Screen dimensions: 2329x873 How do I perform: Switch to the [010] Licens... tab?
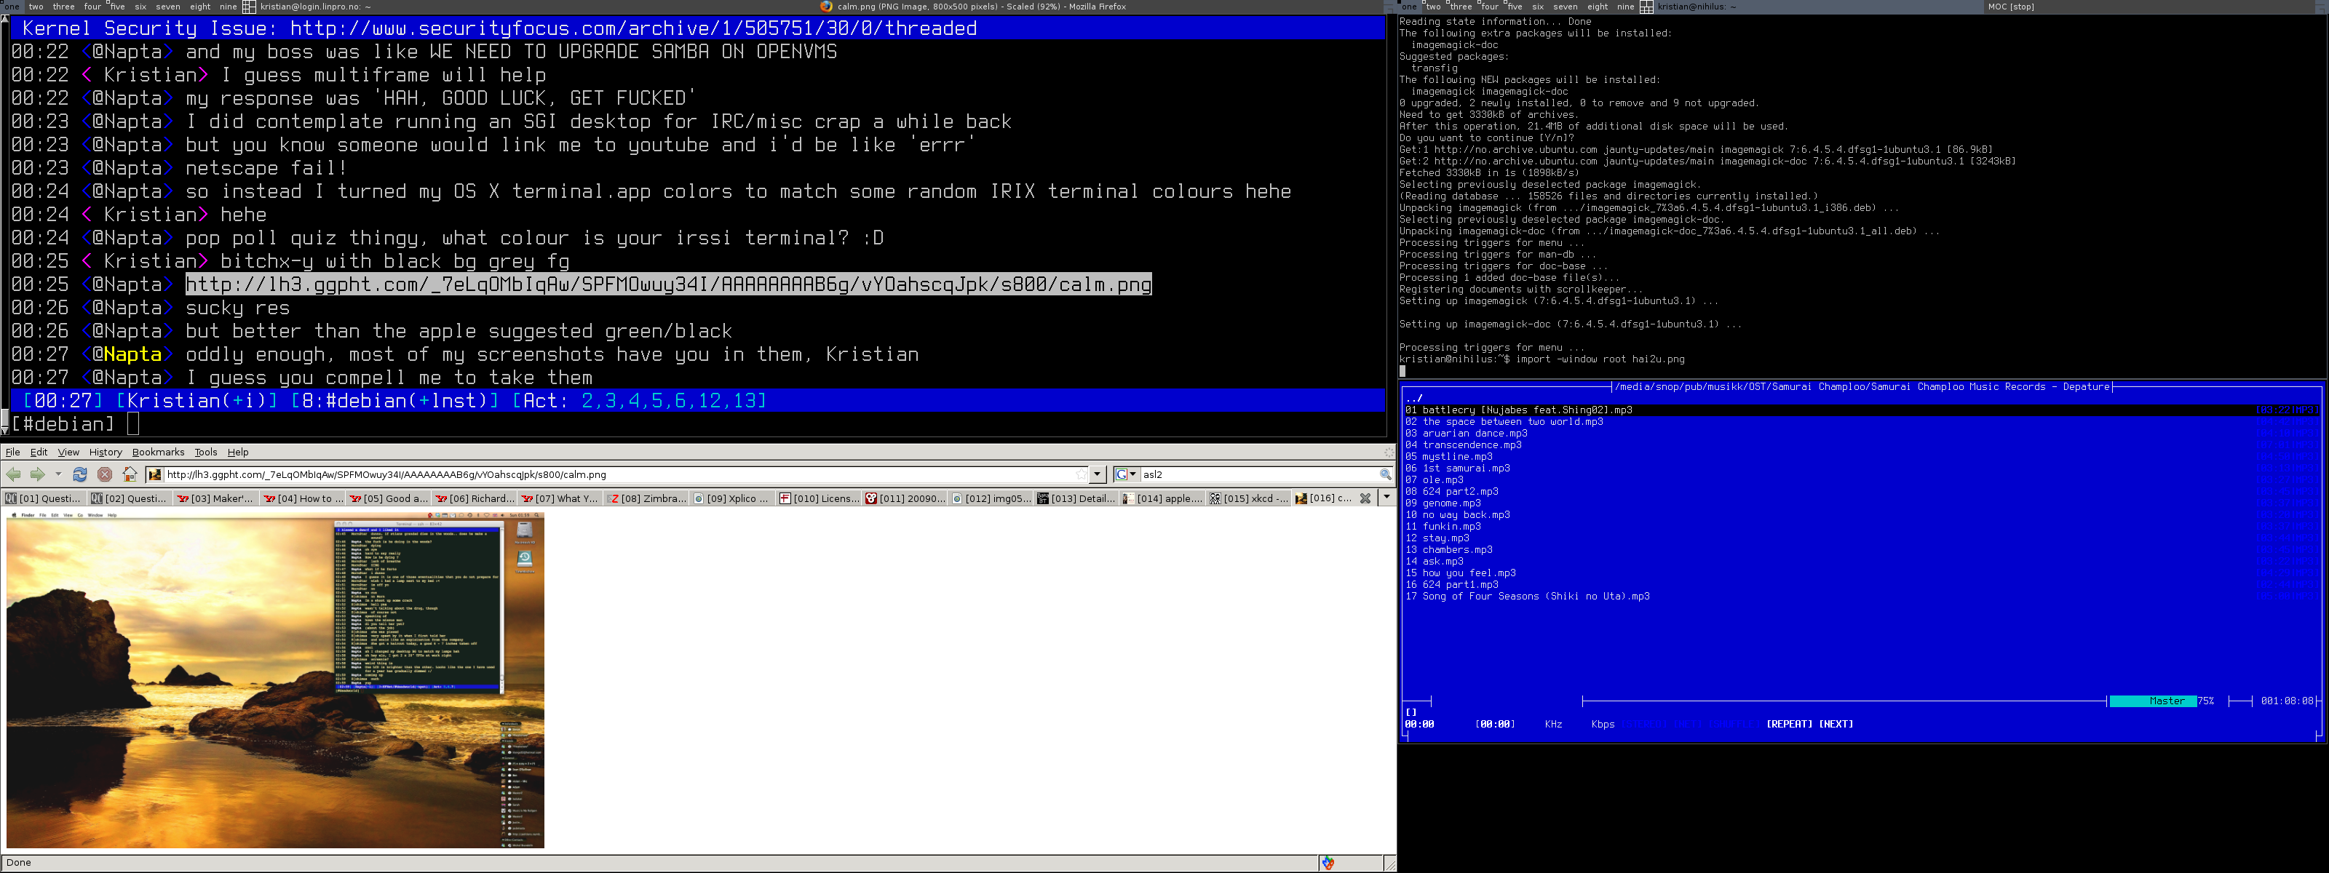(x=818, y=498)
